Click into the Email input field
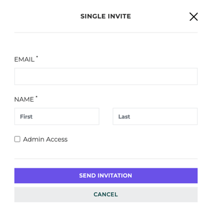 pyautogui.click(x=106, y=77)
